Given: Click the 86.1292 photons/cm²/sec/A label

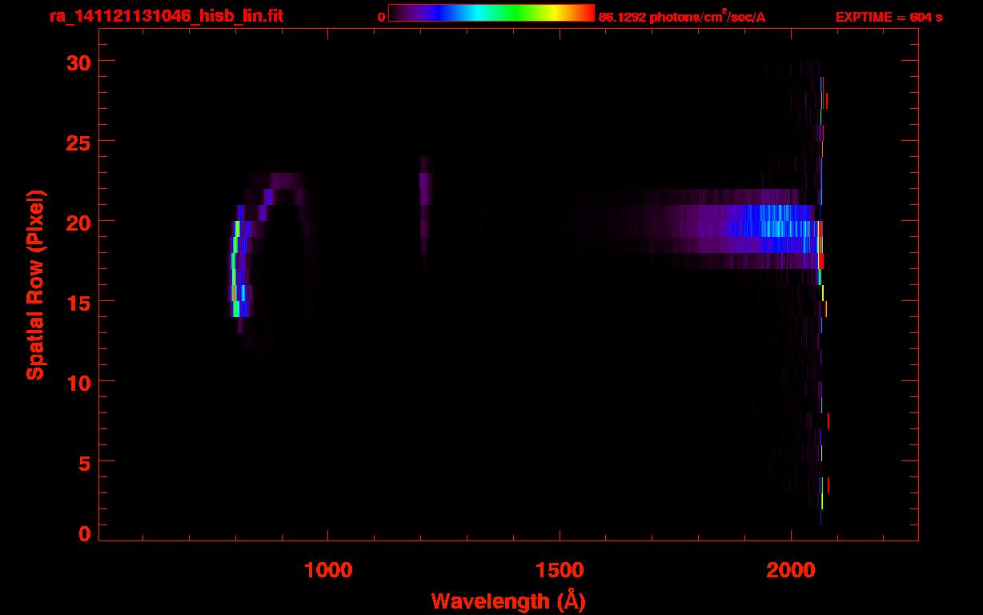Looking at the screenshot, I should [x=682, y=17].
